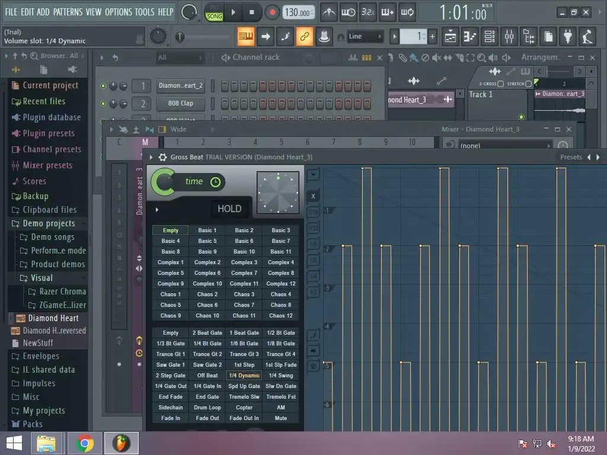The height and width of the screenshot is (455, 607).
Task: Open the project files copy icon
Action: click(548, 37)
